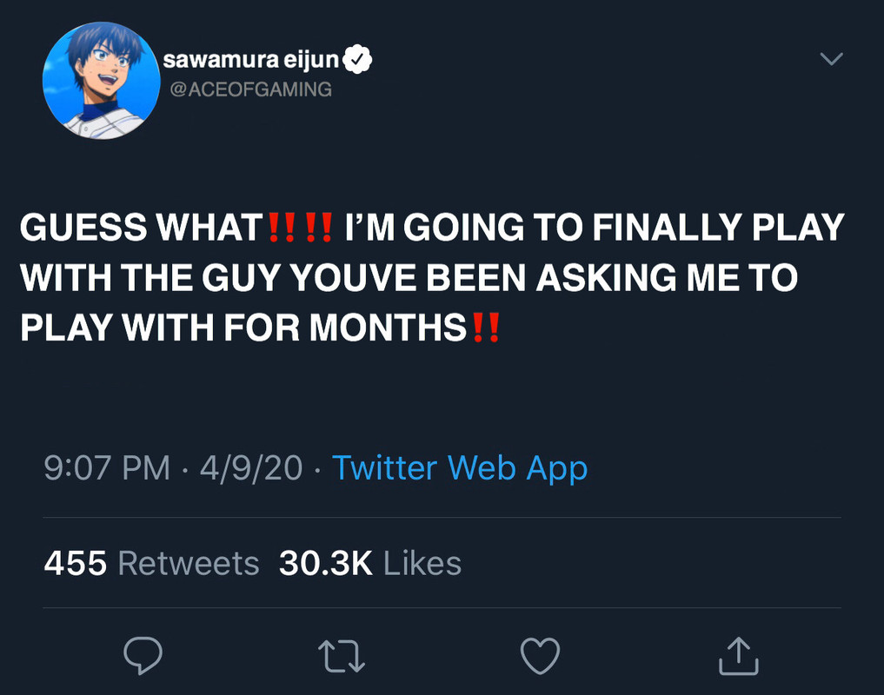View the list under Likes label
Image resolution: width=884 pixels, height=695 pixels.
(422, 564)
